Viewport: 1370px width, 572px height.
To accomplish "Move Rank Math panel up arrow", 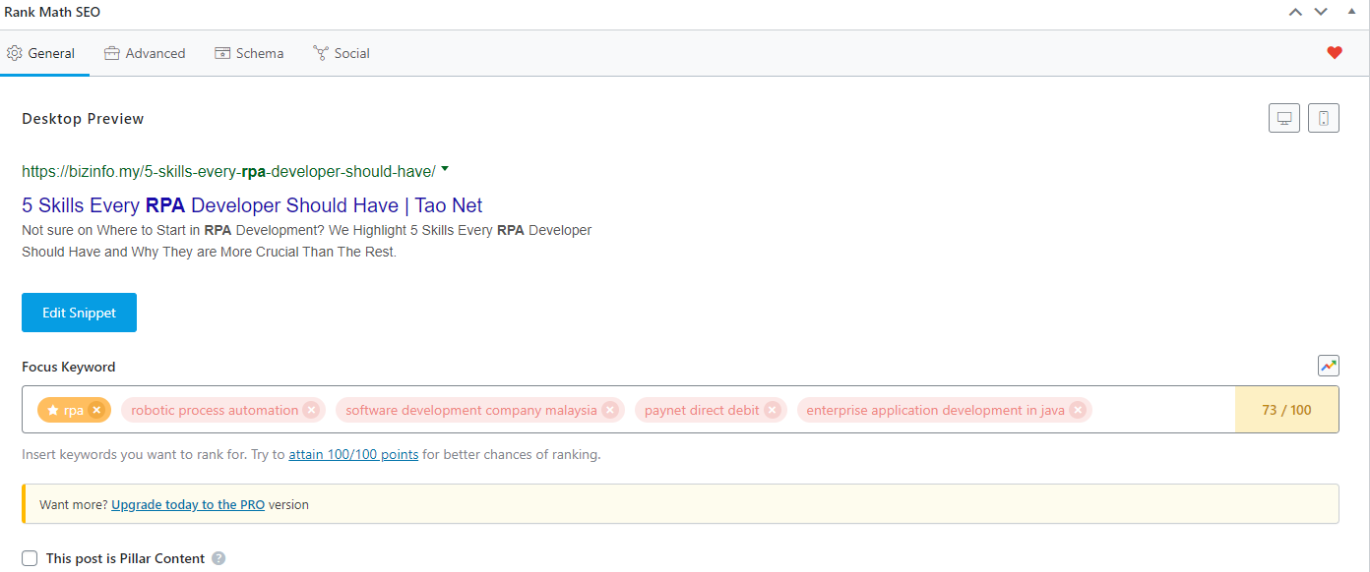I will pyautogui.click(x=1295, y=12).
